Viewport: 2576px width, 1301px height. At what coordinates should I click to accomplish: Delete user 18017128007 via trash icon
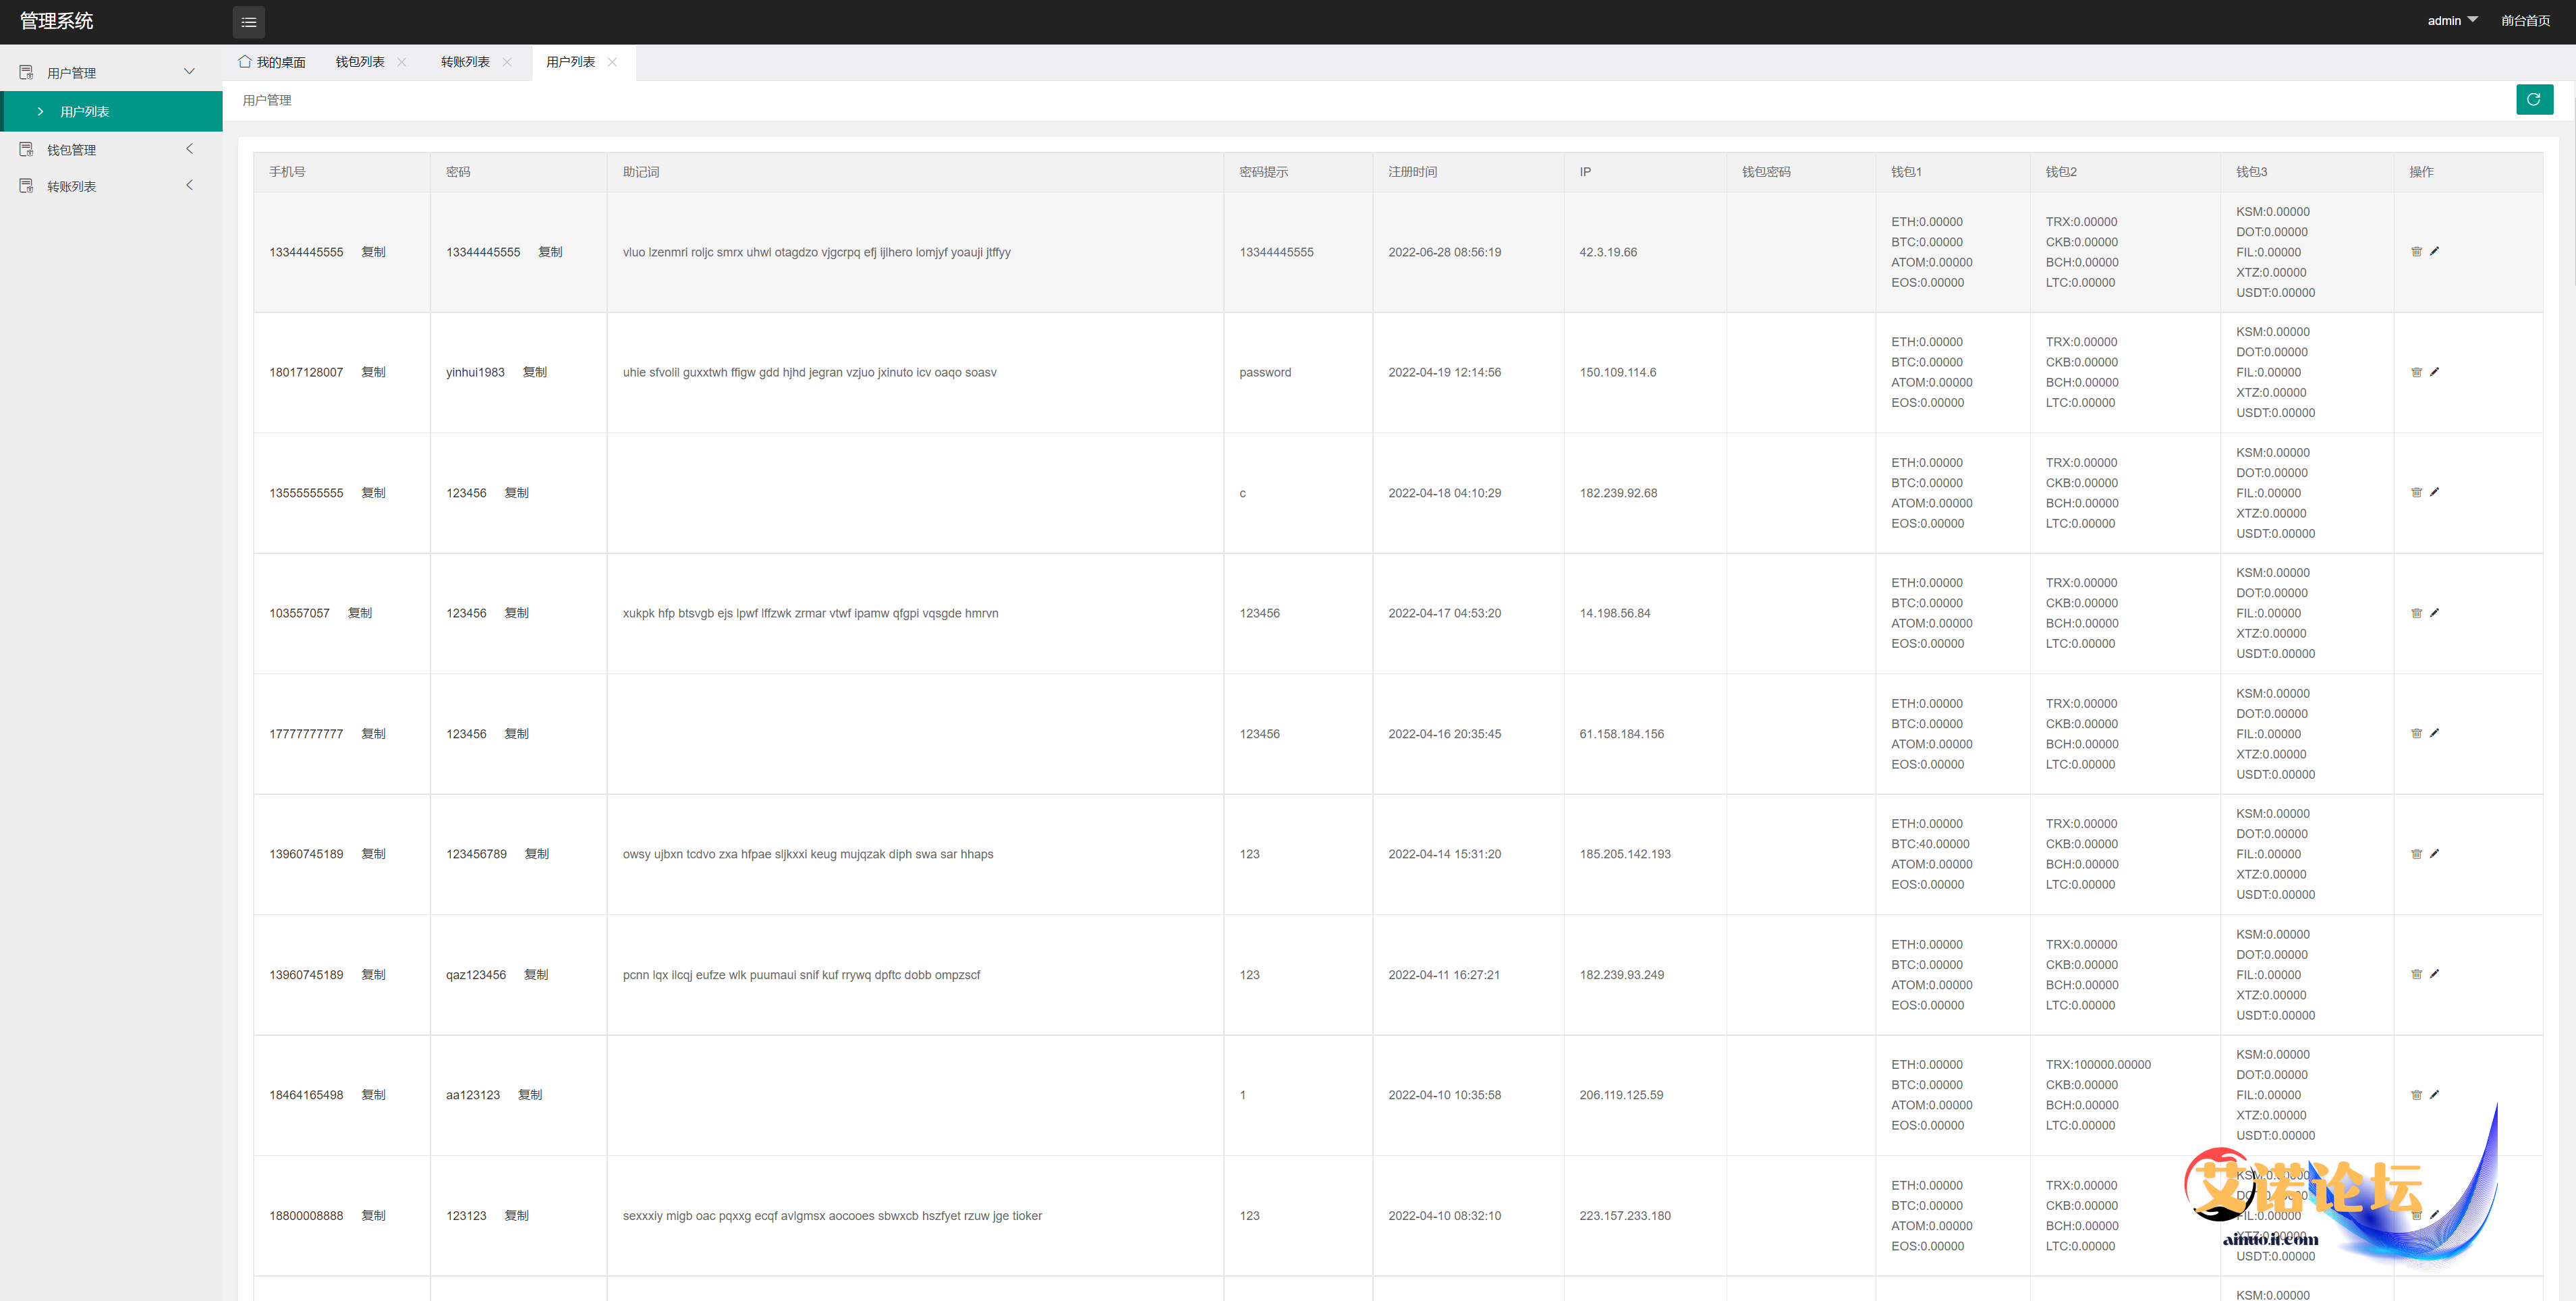2416,372
